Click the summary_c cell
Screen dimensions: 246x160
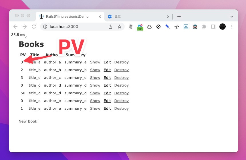[x=75, y=78]
